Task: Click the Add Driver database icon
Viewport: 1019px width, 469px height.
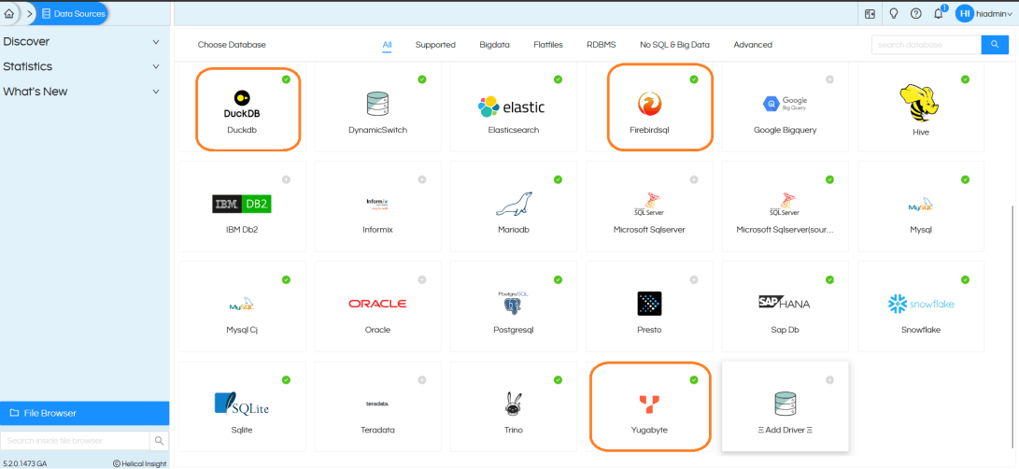Action: pyautogui.click(x=785, y=404)
